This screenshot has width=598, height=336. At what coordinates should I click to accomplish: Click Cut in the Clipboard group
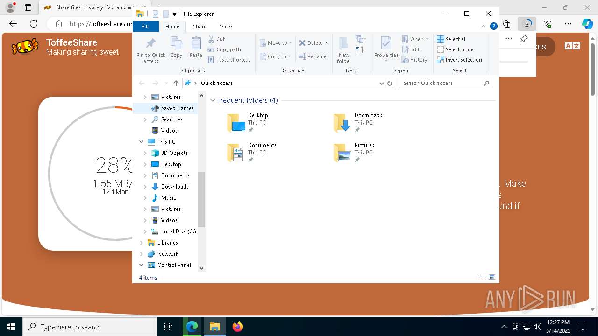click(x=216, y=39)
